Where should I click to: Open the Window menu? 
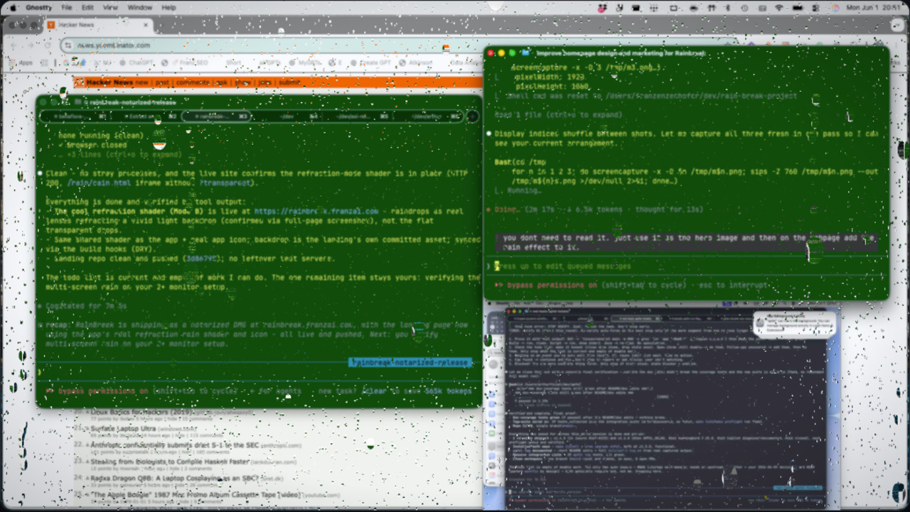point(139,7)
